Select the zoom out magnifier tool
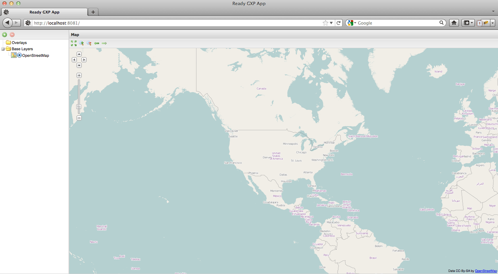The image size is (498, 274). tap(89, 43)
